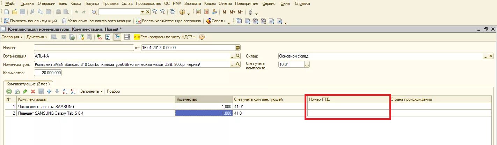
Task: Click the Save diskette icon in the main toolbar
Action: (x=22, y=12)
